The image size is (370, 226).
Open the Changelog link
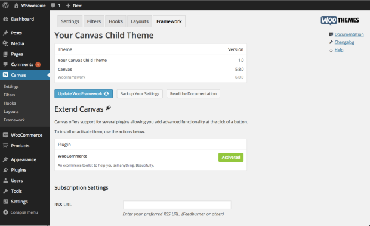click(x=344, y=42)
